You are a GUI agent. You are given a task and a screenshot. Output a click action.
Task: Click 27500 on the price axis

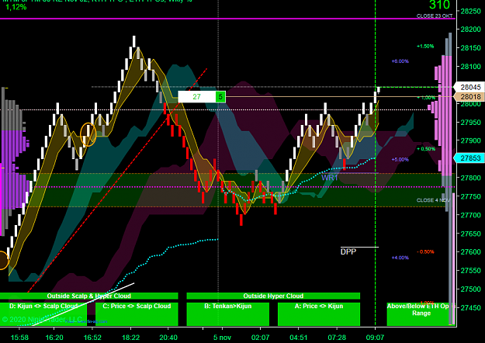[x=471, y=289]
